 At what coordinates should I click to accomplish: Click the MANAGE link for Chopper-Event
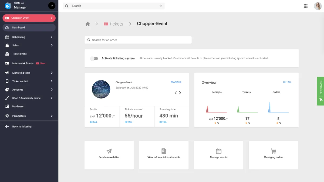click(x=176, y=82)
